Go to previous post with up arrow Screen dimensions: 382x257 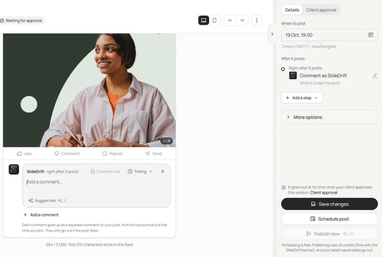230,20
